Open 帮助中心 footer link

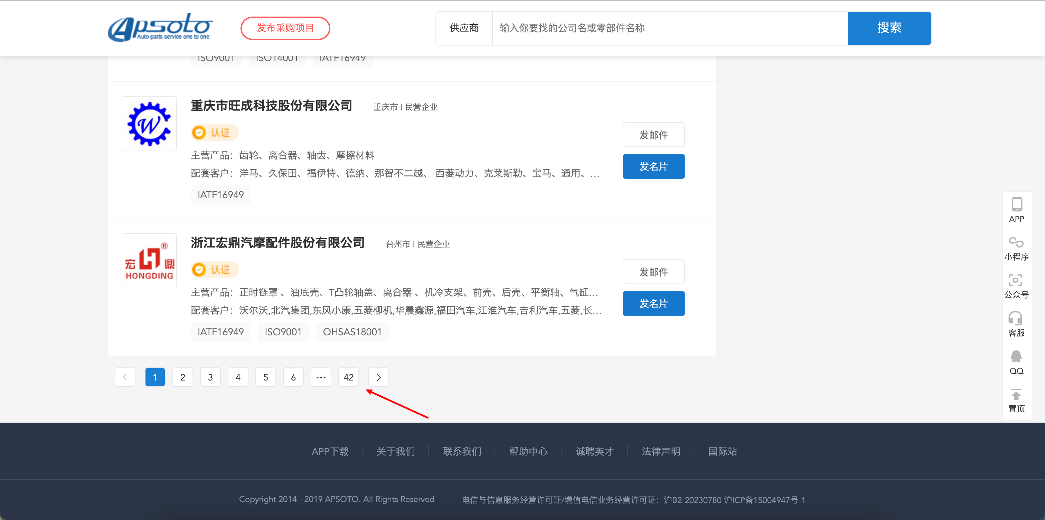(529, 451)
